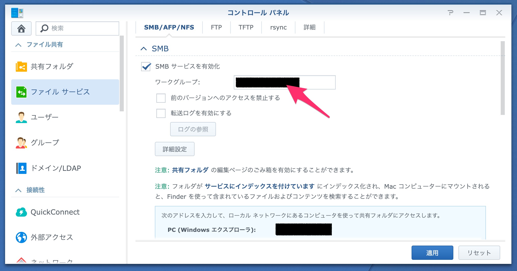Follow the 共有フォルダ link in note
517x271 pixels.
point(190,170)
